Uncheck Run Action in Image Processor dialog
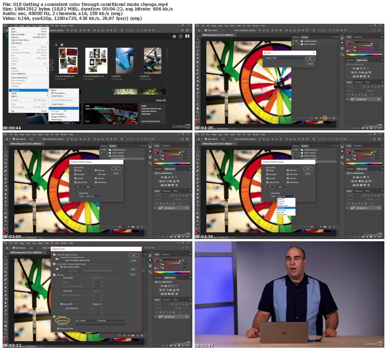The image size is (387, 350). (x=58, y=321)
